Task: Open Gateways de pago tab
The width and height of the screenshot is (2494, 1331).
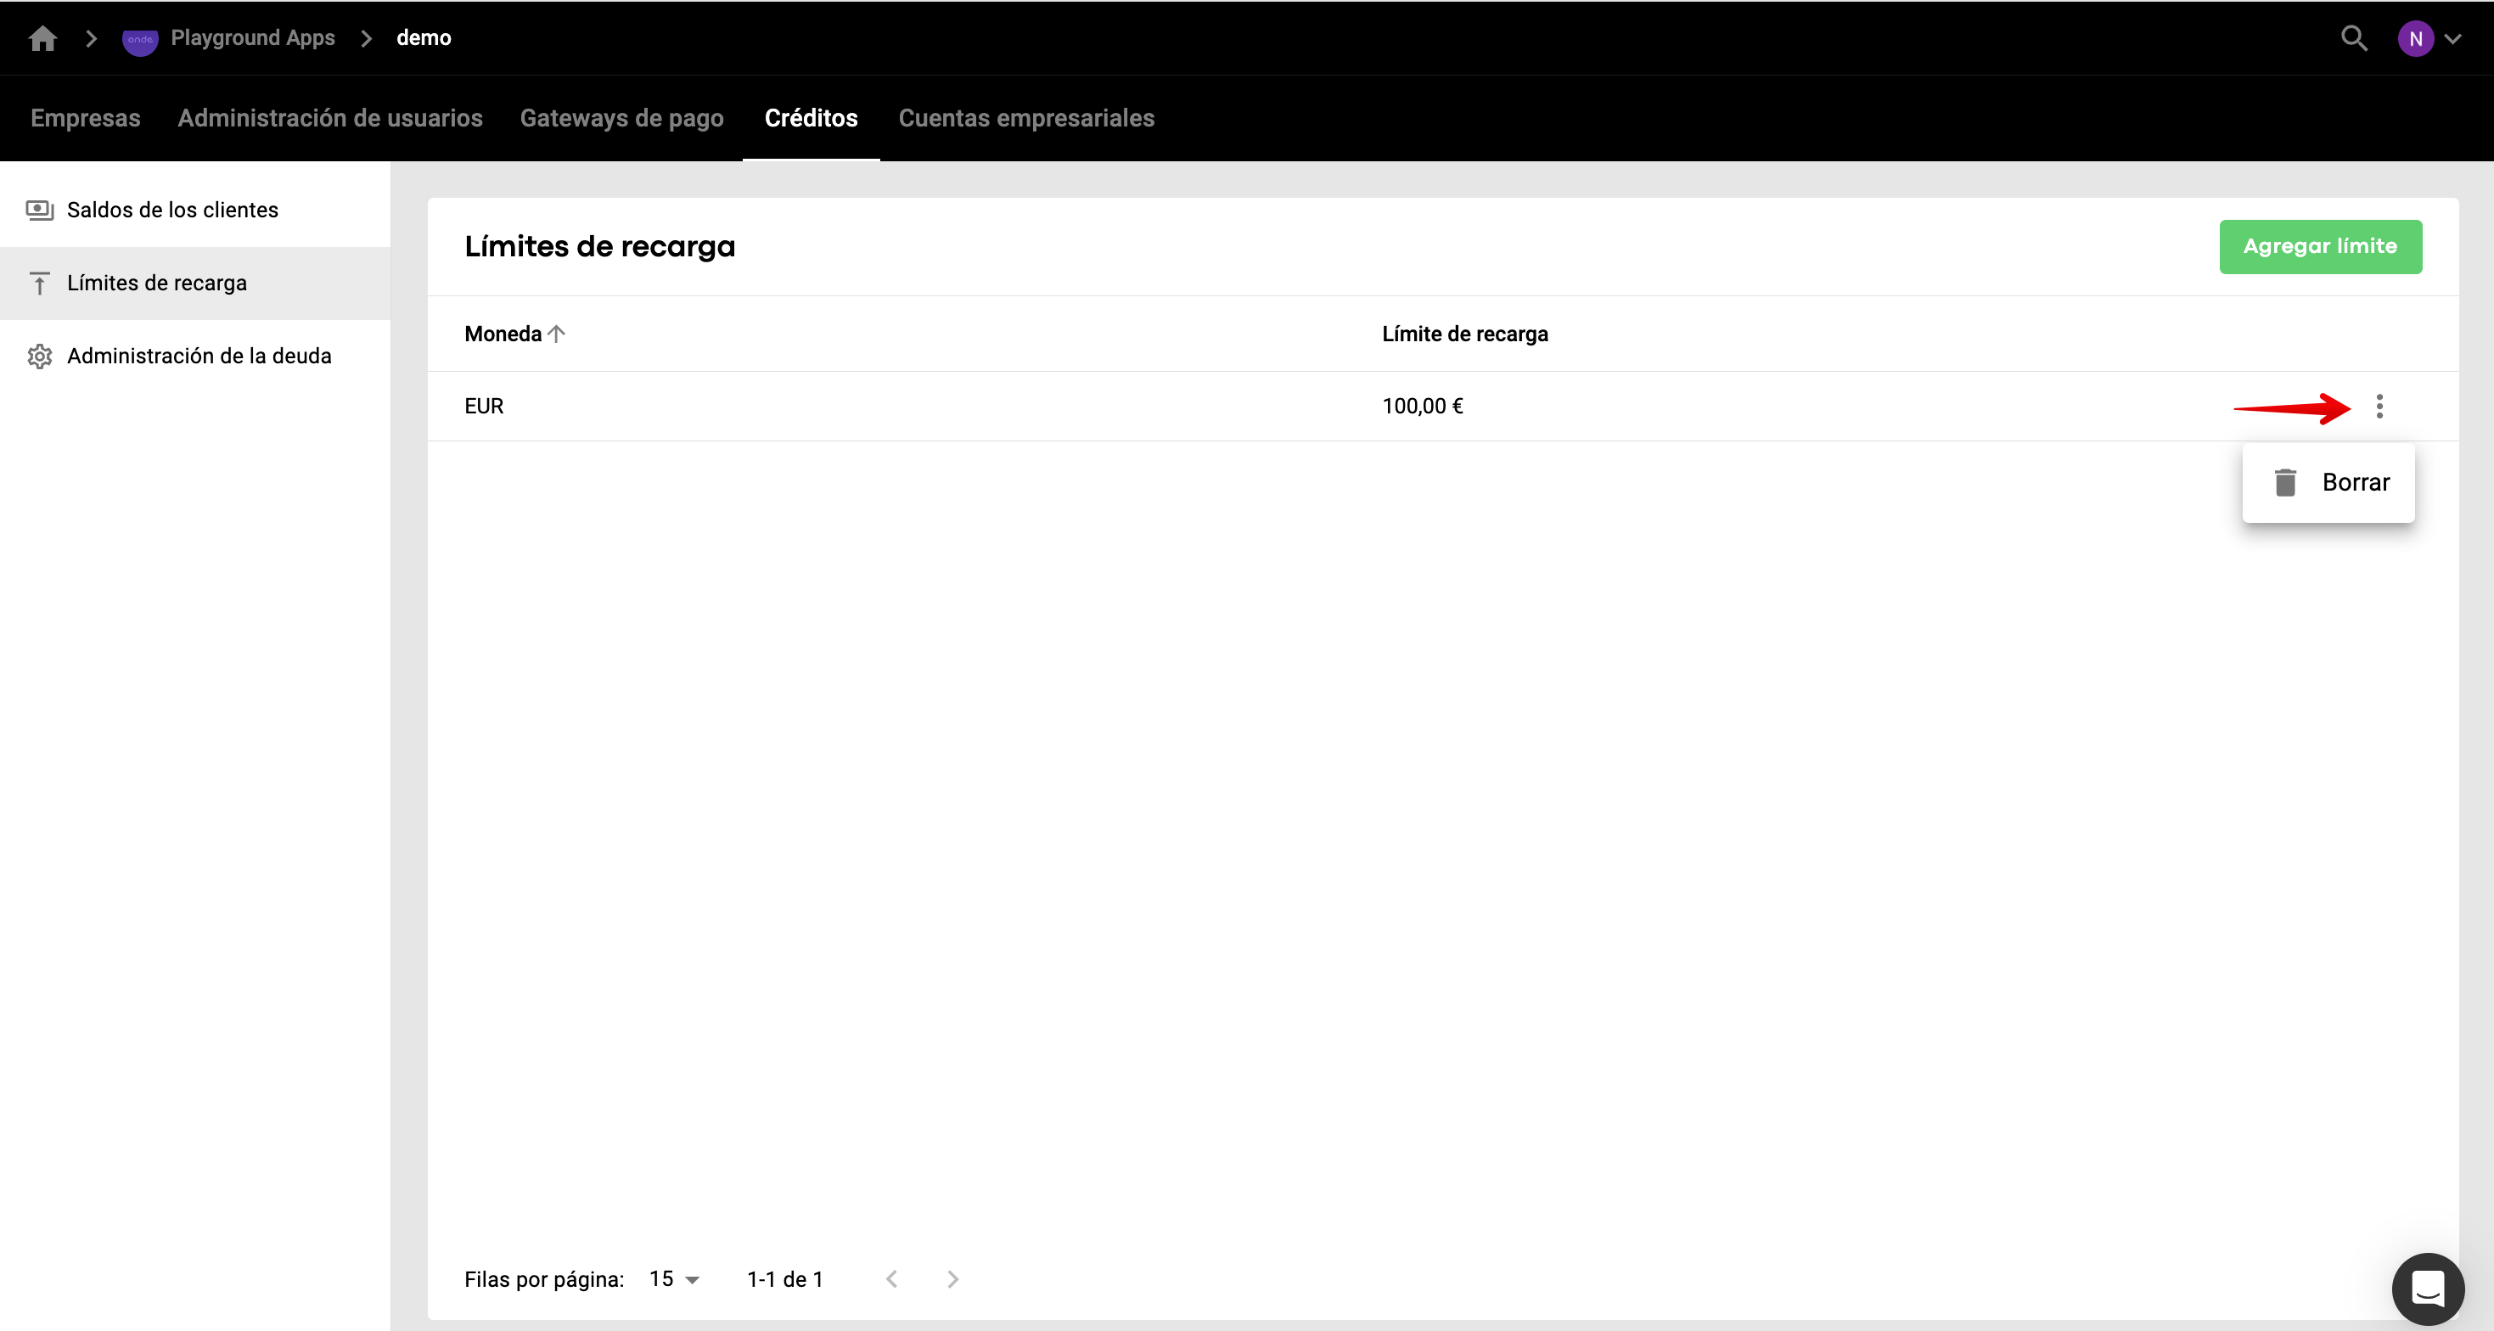Action: (x=621, y=118)
